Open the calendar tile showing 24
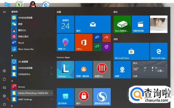This screenshot has height=108, width=174. click(65, 24)
